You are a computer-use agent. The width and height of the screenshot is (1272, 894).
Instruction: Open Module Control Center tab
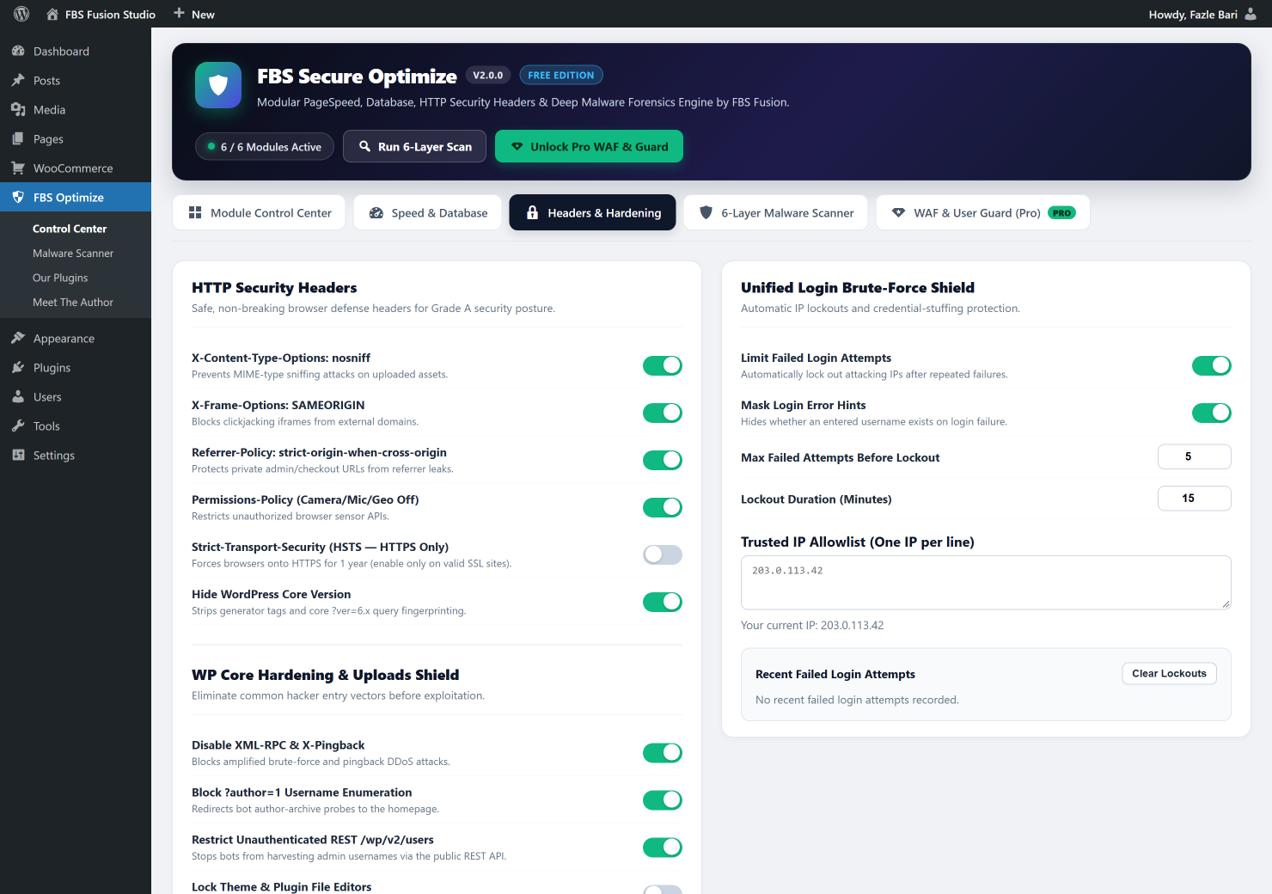259,212
